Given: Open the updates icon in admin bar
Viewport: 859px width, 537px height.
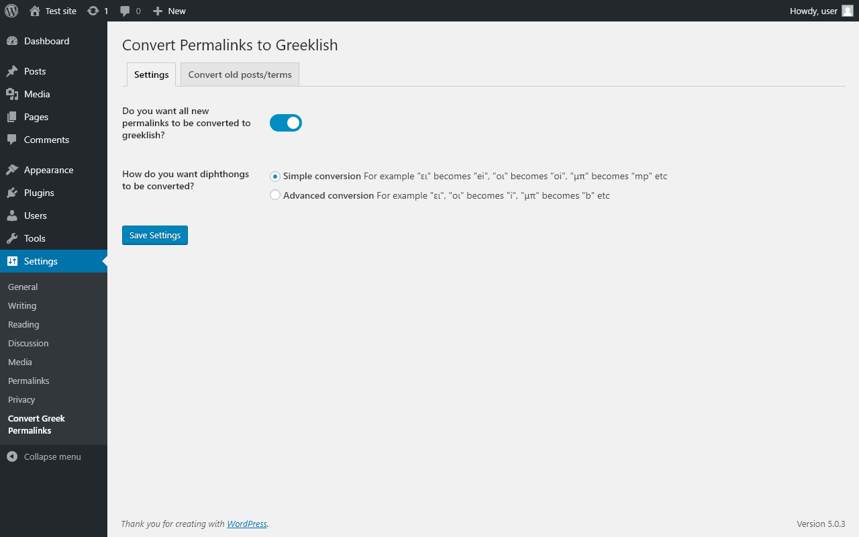Looking at the screenshot, I should coord(93,11).
